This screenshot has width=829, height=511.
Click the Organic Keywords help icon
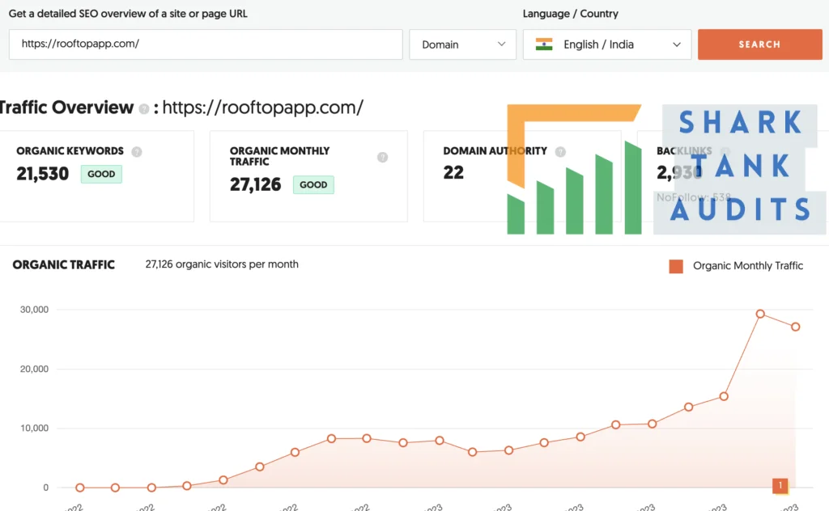pos(136,152)
